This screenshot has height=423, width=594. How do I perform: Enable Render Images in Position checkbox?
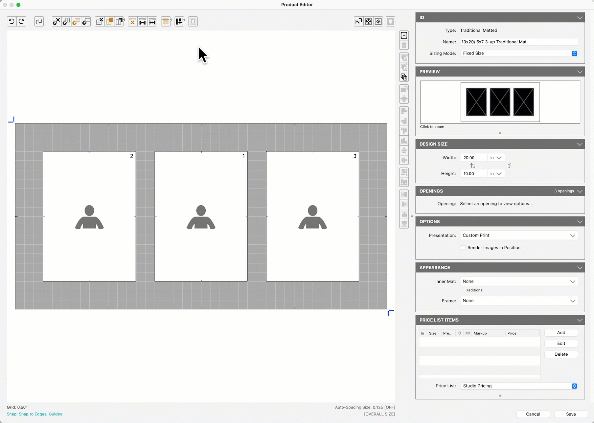463,248
